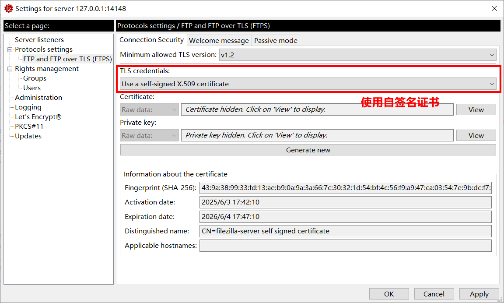Open the Certificate Raw data dropdown
The image size is (504, 303).
point(150,110)
